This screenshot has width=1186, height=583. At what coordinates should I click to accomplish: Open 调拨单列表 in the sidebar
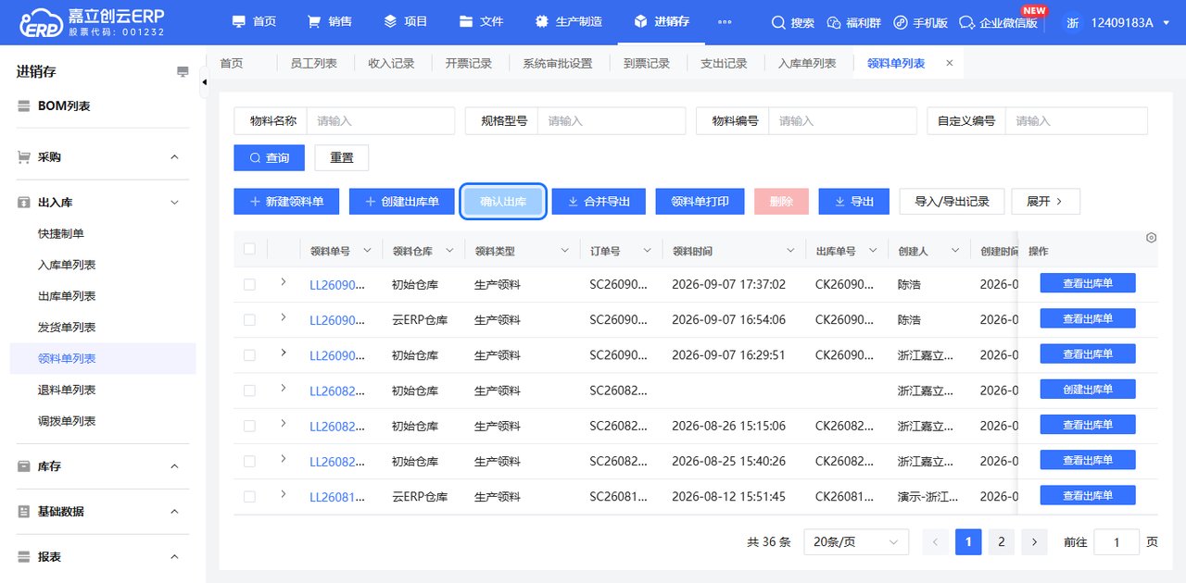(67, 421)
